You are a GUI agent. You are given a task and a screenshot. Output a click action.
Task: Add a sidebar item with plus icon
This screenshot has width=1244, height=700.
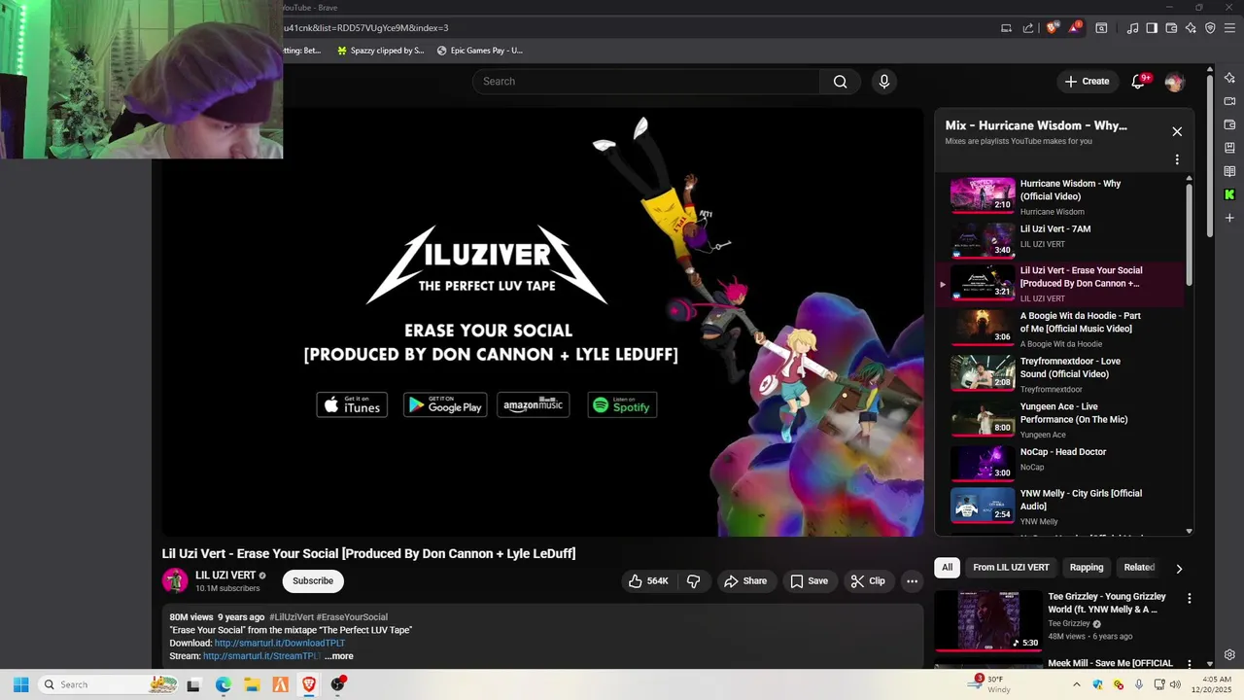point(1229,218)
